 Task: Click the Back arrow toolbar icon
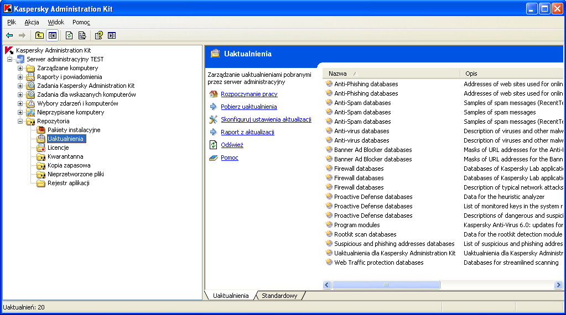[x=9, y=35]
